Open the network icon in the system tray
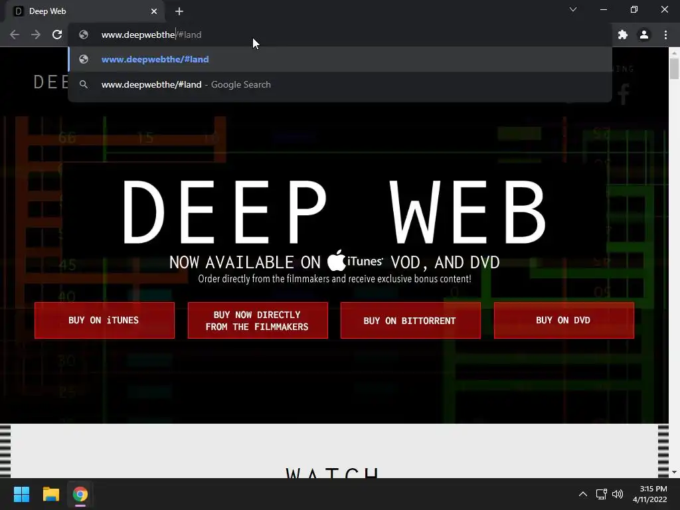This screenshot has width=680, height=510. [601, 494]
